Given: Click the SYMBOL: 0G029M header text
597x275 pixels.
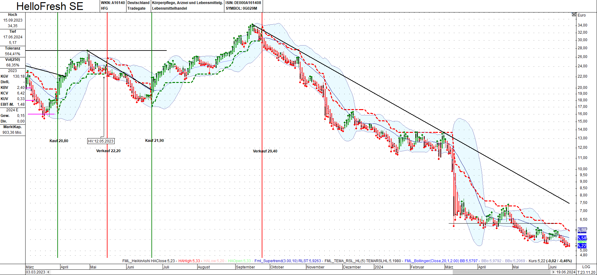Looking at the screenshot, I should coord(241,8).
